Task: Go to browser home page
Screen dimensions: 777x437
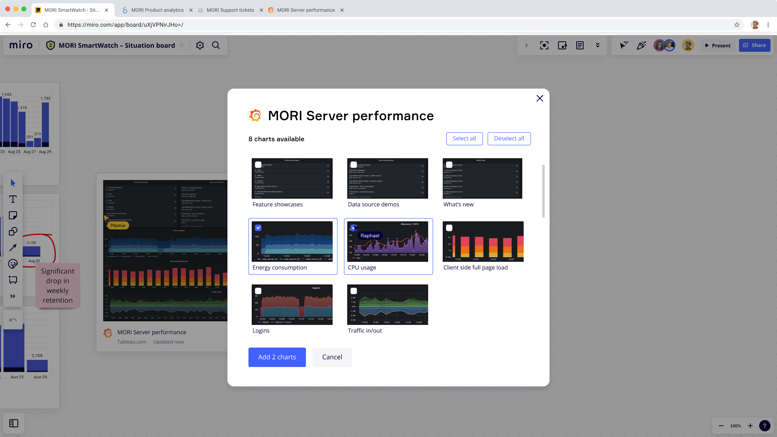Action: pos(46,25)
